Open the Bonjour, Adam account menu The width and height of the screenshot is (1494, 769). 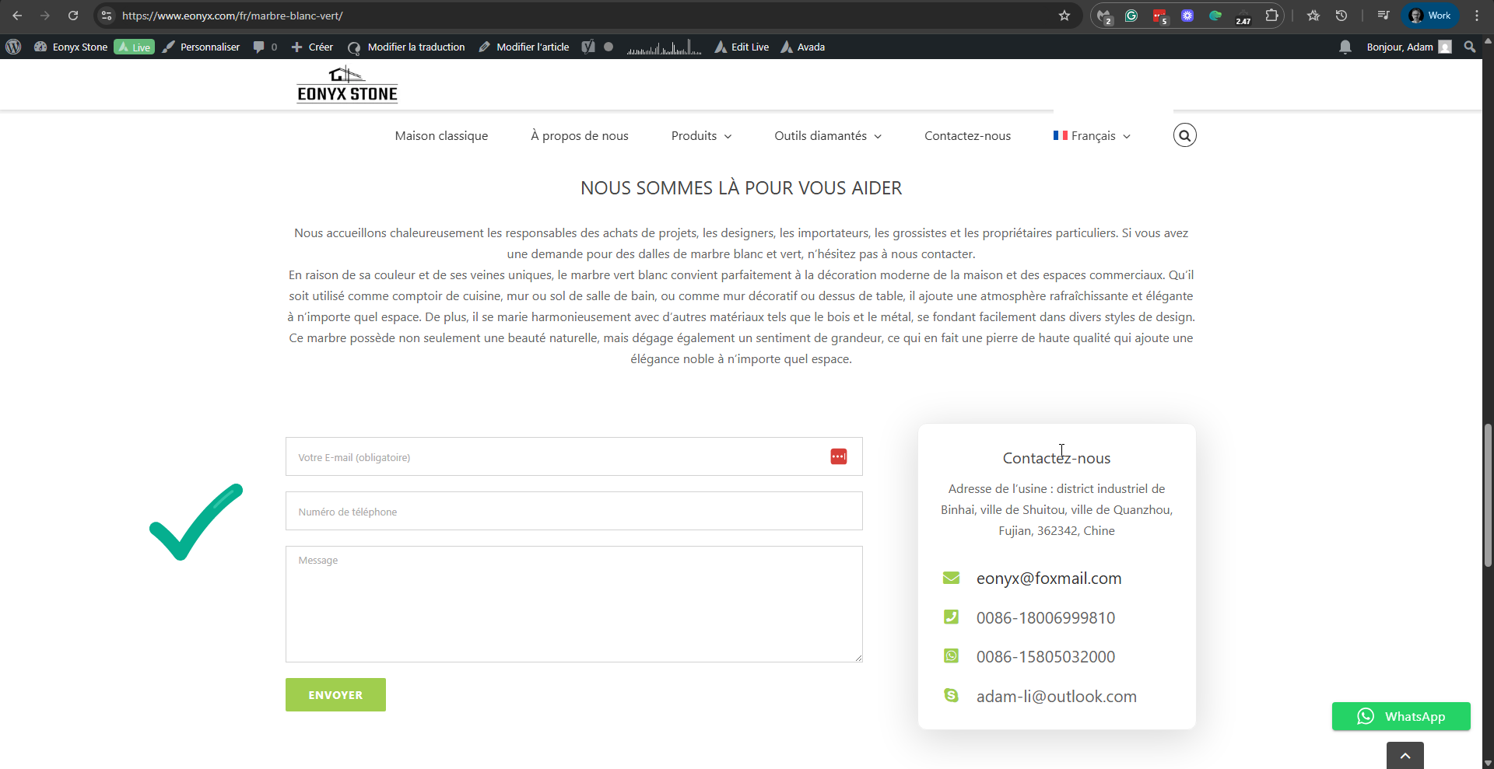1409,47
